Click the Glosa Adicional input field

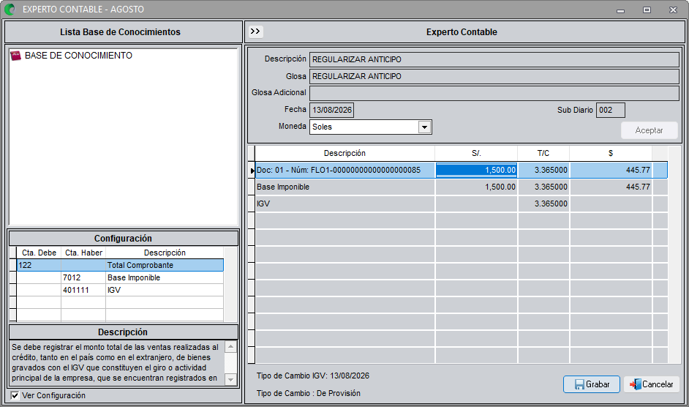point(494,93)
